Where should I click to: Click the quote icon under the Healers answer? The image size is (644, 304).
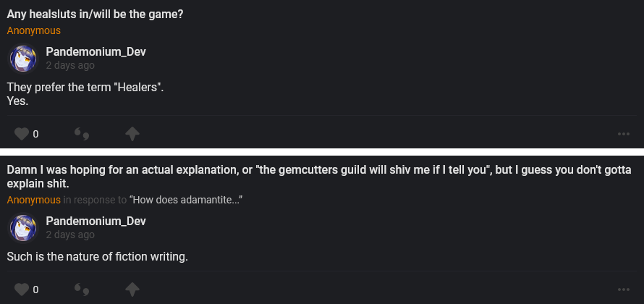click(82, 134)
